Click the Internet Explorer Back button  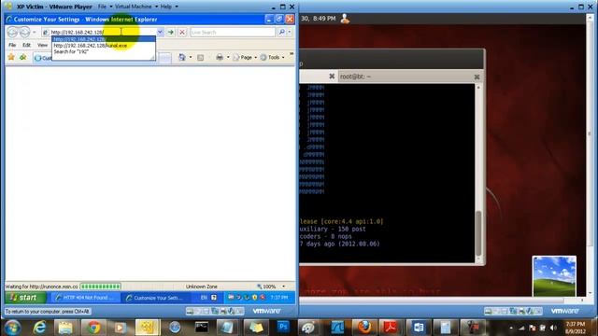13,33
